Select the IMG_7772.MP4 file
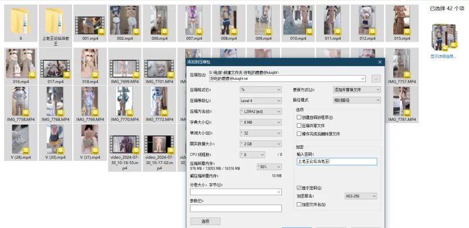 159,104
